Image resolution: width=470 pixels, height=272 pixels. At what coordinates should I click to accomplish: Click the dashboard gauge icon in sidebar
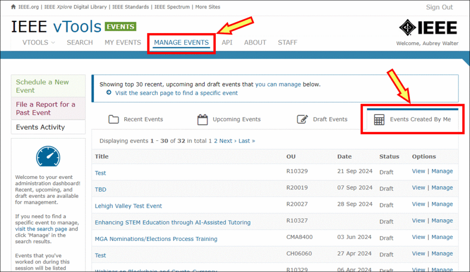click(x=48, y=156)
